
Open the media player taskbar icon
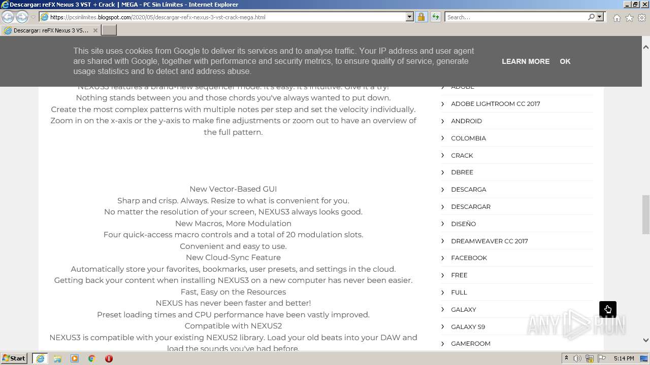tap(75, 358)
